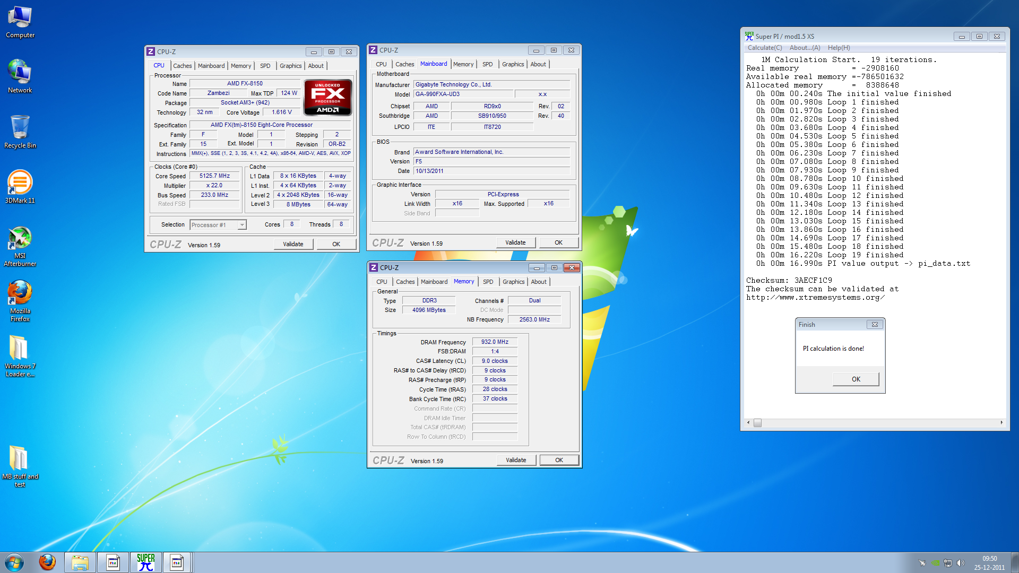The width and height of the screenshot is (1019, 573).
Task: Click the memory size 4096 MBytes
Action: click(429, 310)
